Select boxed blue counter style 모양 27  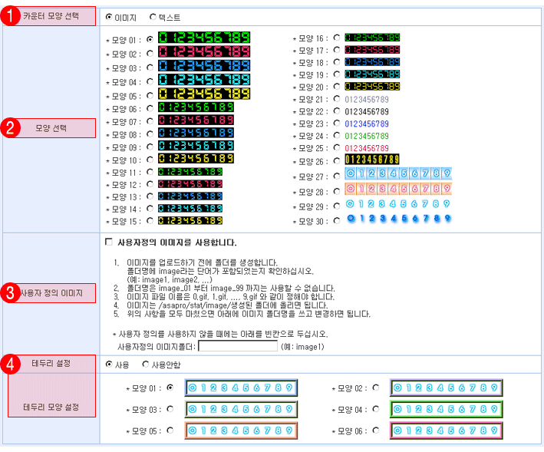tap(336, 177)
